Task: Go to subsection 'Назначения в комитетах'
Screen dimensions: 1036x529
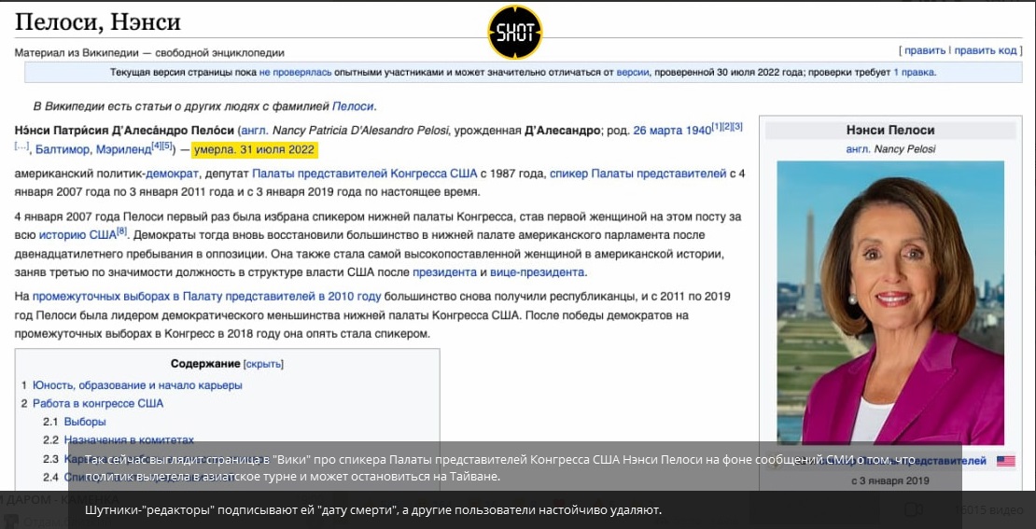Action: coord(129,439)
